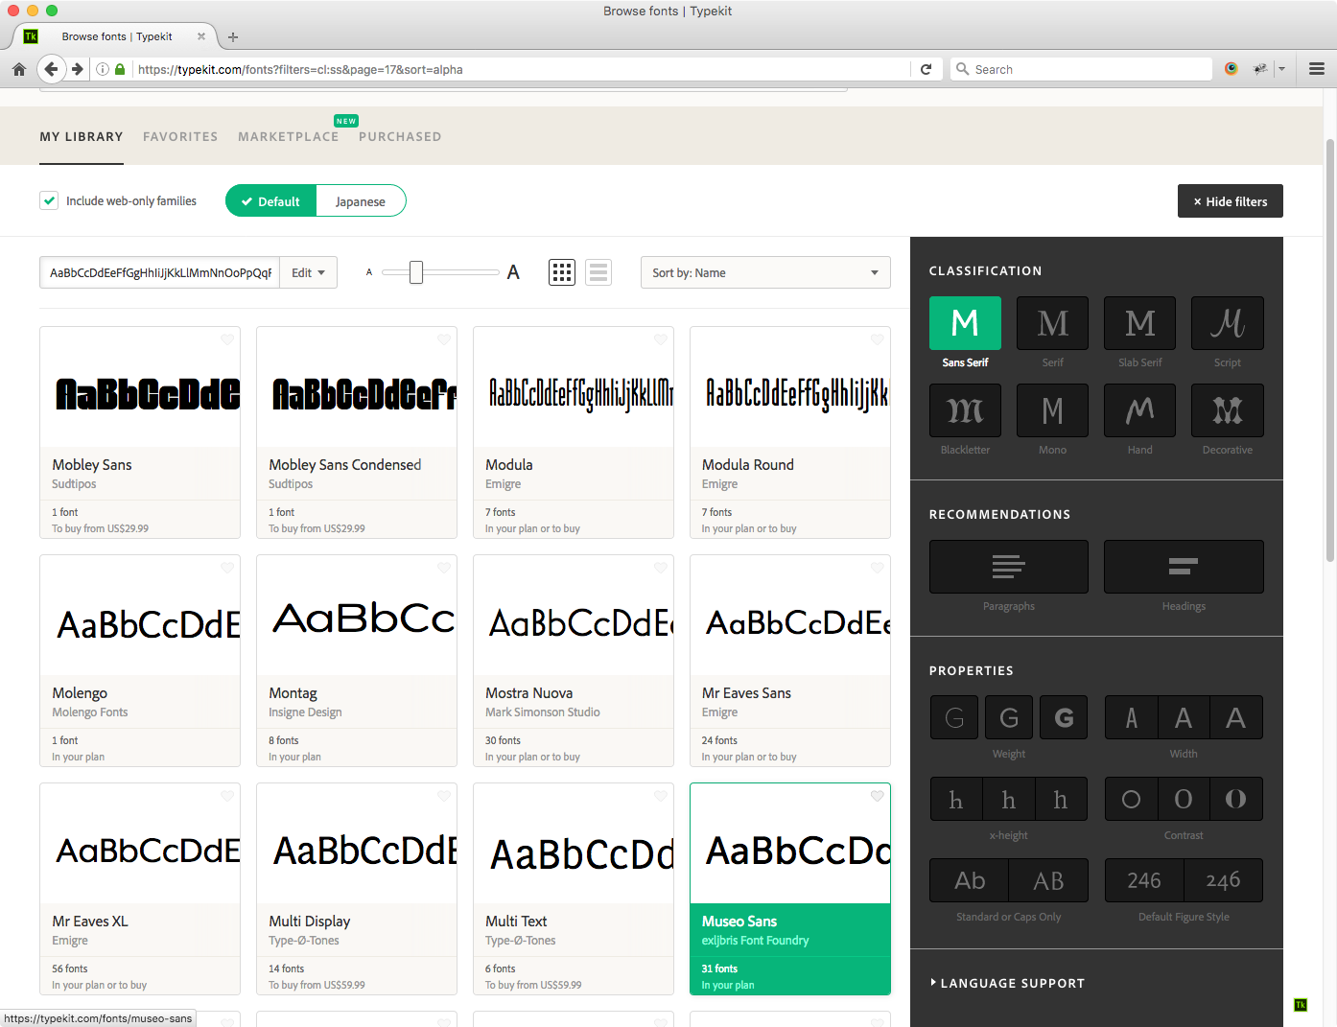
Task: Select the Sans Serif classification filter
Action: [965, 323]
